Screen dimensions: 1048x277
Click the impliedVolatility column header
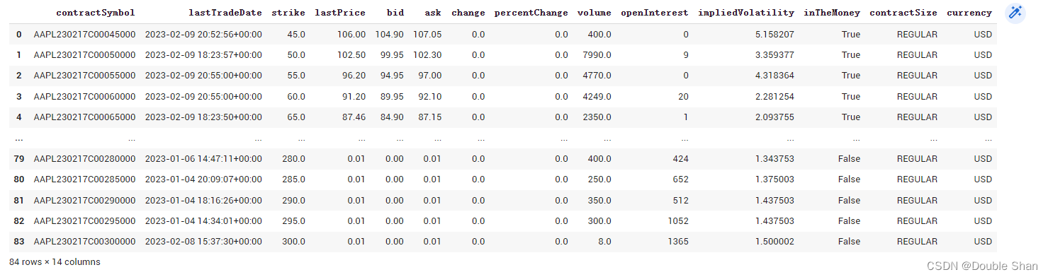point(746,13)
